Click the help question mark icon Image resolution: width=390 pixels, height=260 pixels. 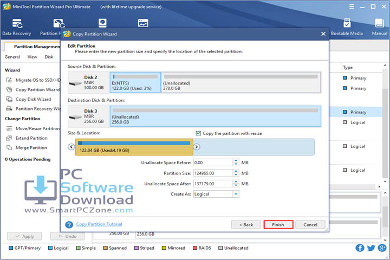pyautogui.click(x=69, y=225)
